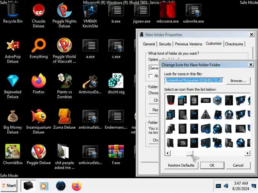Select the Chuzzle Deluxe desktop icon
This screenshot has width=258, height=193.
pos(38,15)
